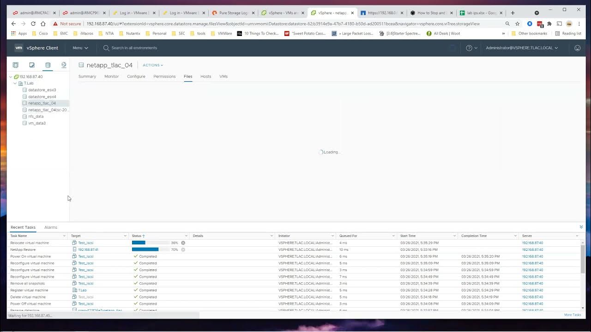Collapse the 192.168.87.40 tree node
The image size is (591, 332).
(11, 77)
